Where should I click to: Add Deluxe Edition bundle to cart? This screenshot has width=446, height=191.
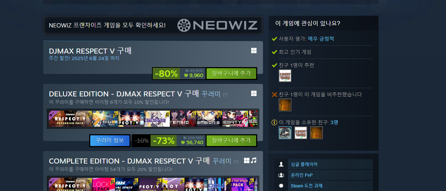(x=231, y=140)
